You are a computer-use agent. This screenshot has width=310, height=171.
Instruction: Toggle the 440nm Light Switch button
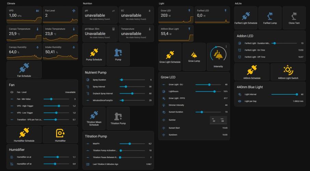pos(288,72)
